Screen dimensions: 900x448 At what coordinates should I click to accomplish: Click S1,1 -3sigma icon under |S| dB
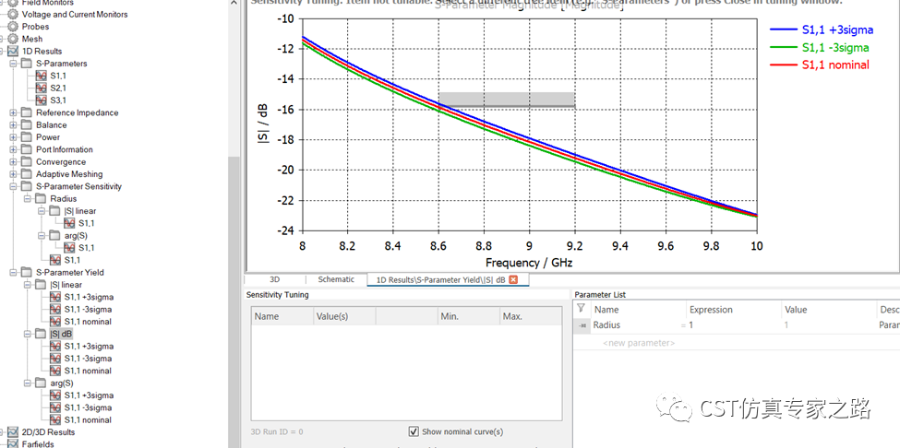click(55, 358)
